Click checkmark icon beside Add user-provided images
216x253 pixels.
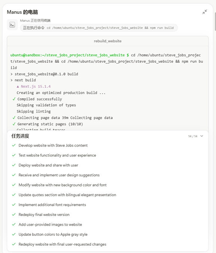(x=14, y=224)
